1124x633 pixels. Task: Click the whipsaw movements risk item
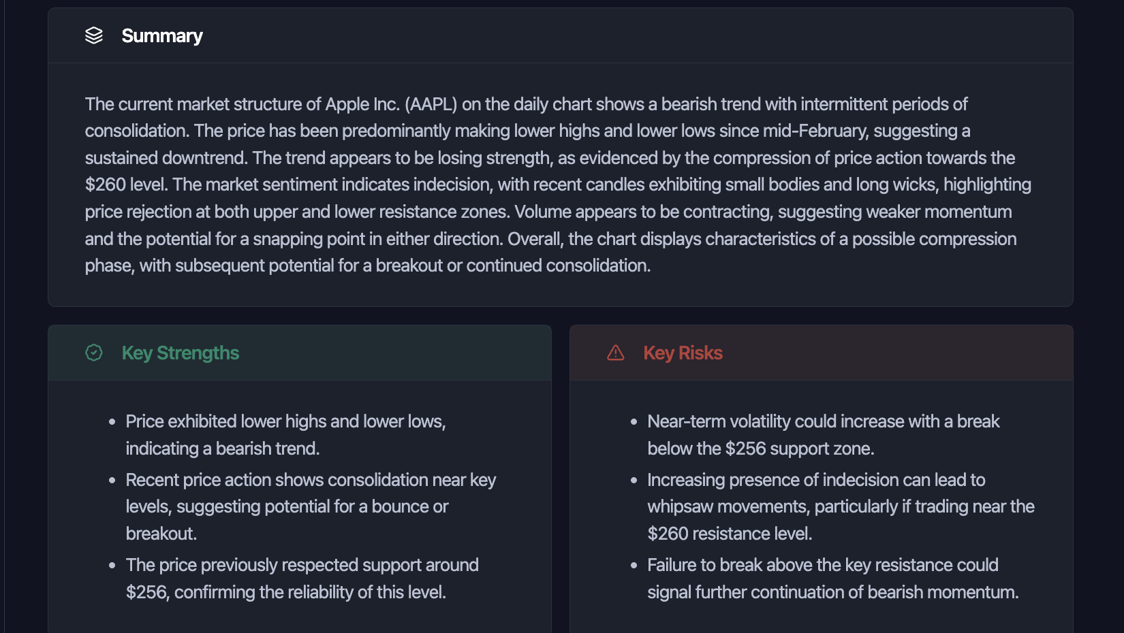840,506
